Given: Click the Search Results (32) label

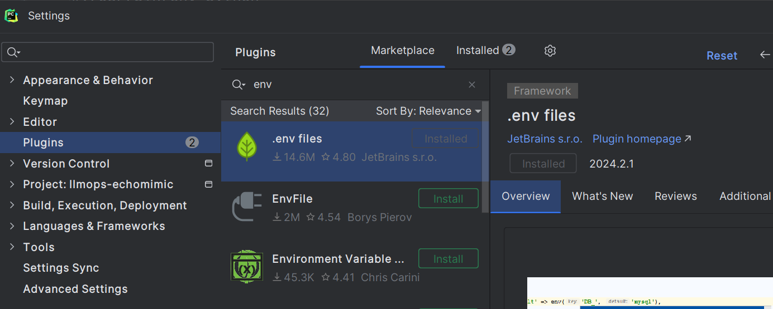Looking at the screenshot, I should click(279, 111).
